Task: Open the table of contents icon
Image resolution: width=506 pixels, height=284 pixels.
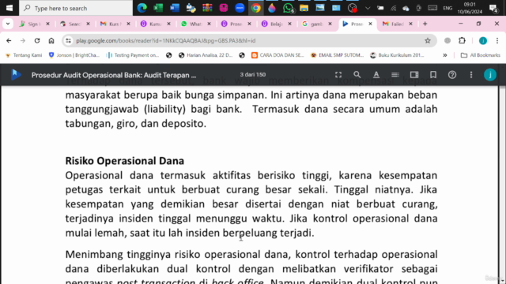Action: [395, 75]
